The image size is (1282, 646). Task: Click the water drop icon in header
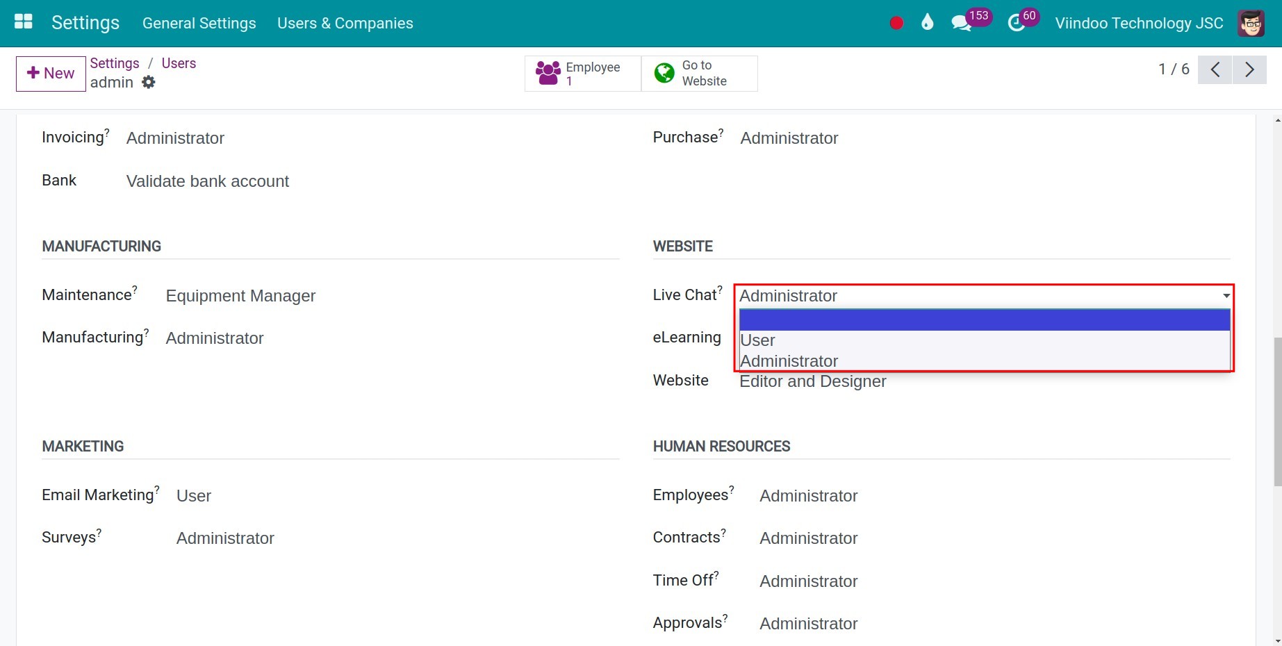click(x=927, y=23)
